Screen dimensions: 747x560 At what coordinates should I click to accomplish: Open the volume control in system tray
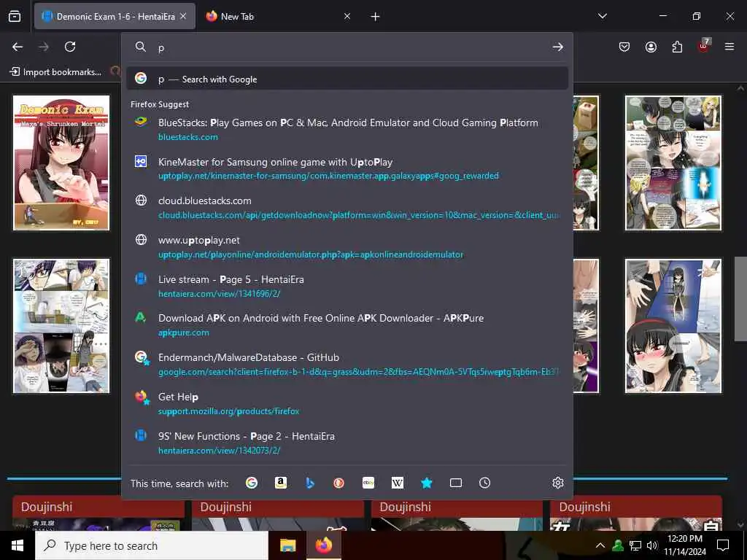[x=652, y=545]
